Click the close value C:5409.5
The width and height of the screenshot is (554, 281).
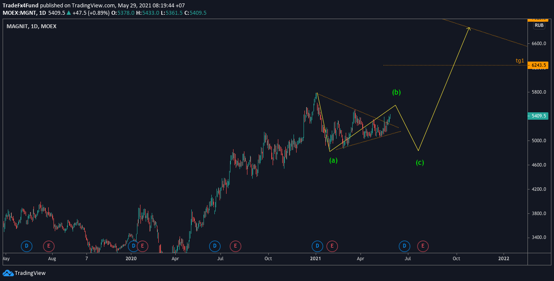[195, 13]
